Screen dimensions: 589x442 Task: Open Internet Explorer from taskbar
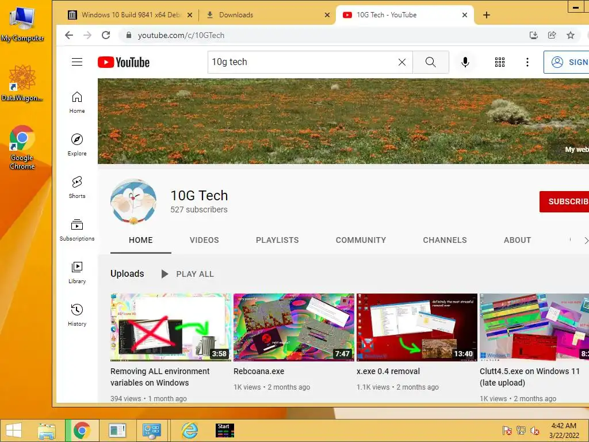tap(189, 430)
